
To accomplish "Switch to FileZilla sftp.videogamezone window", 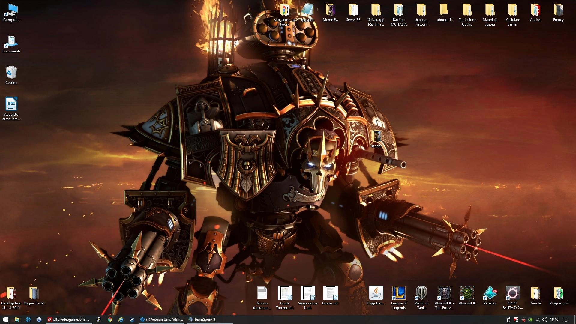I will pyautogui.click(x=69, y=319).
